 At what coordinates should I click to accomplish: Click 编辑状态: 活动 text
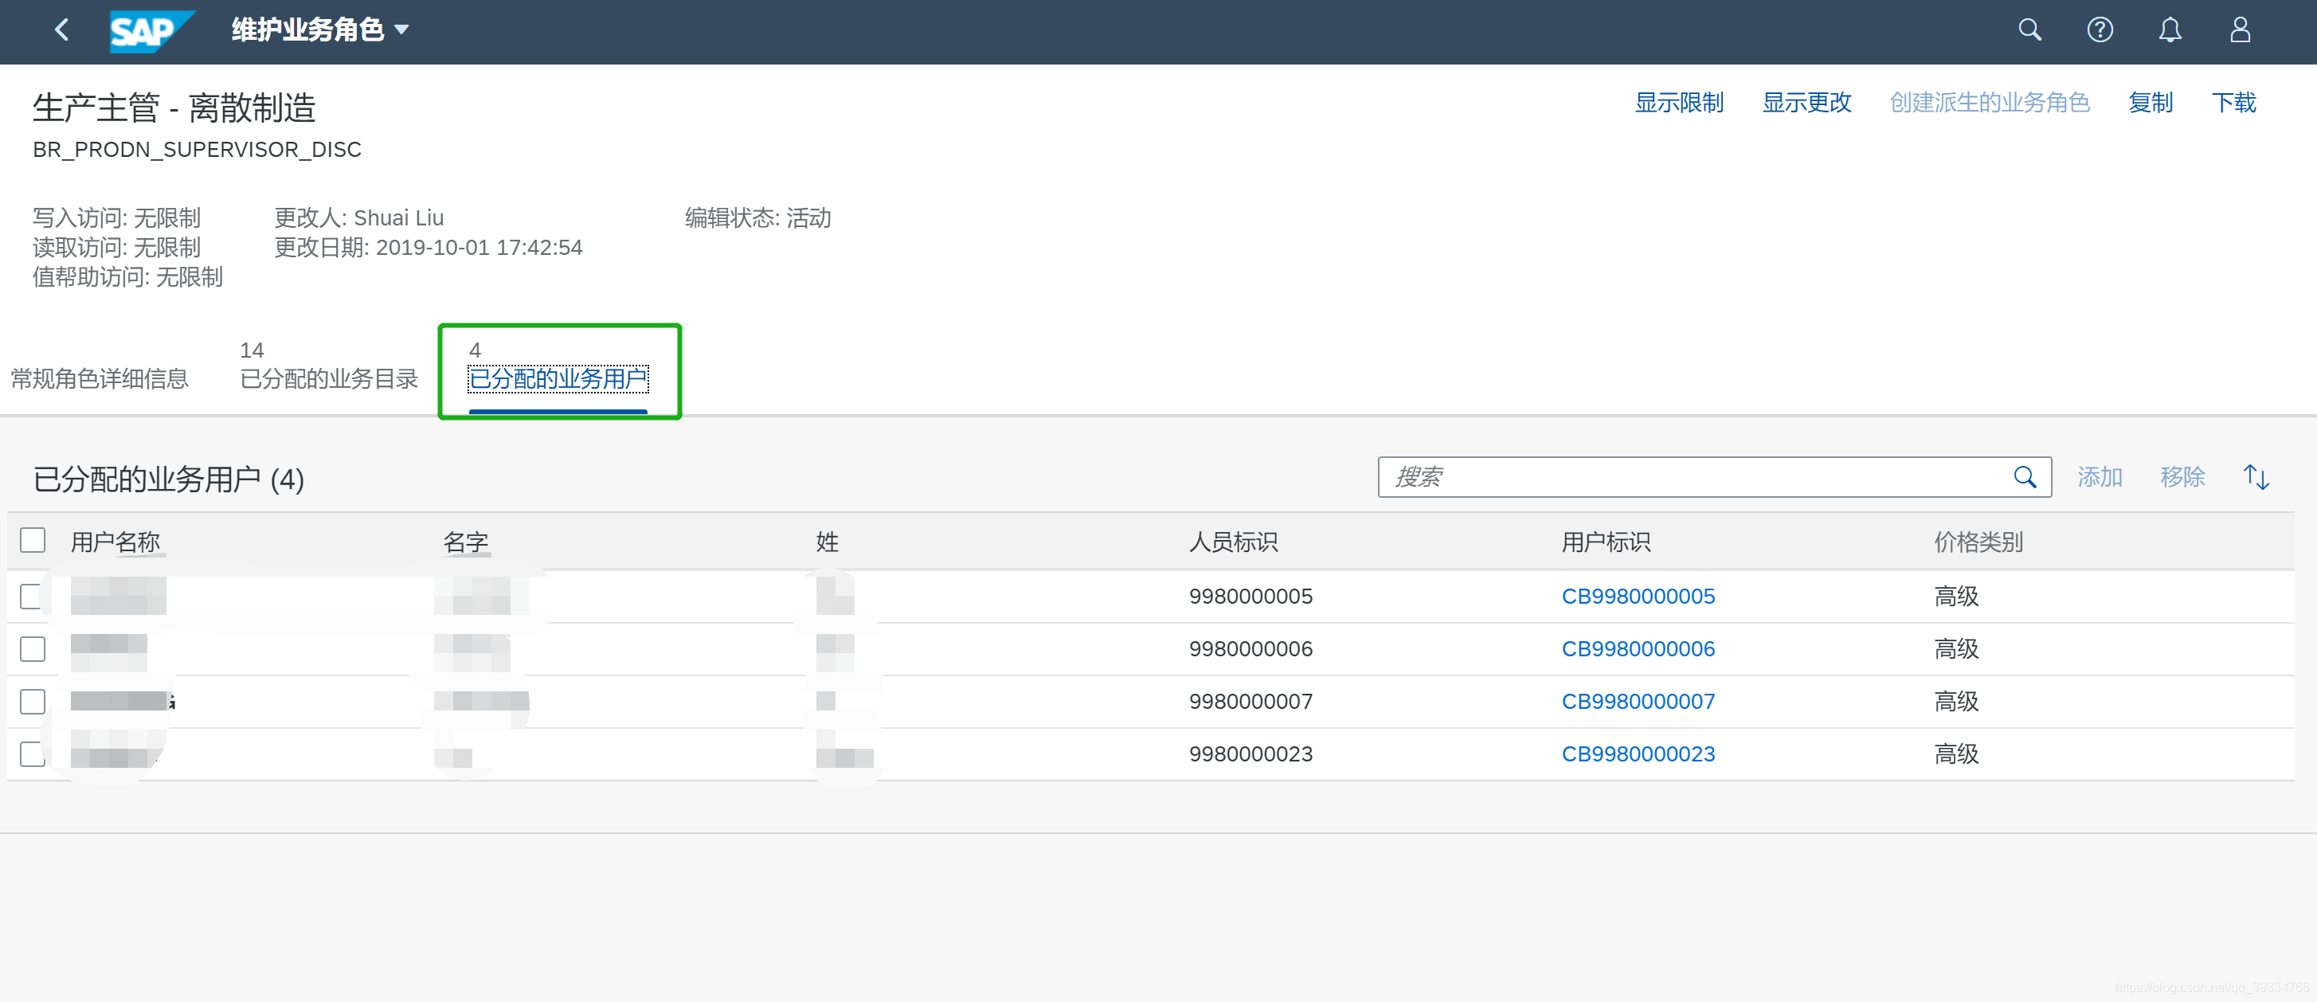pos(758,217)
